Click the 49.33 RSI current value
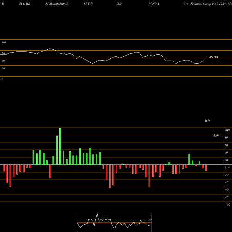Screen dimensions: 232x232 213,57
